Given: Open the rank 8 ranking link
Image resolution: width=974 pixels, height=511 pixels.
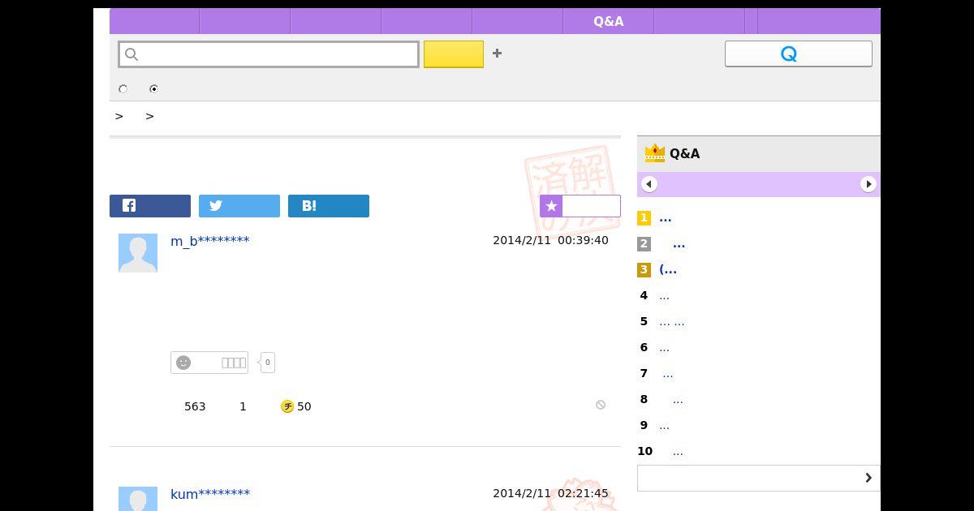Looking at the screenshot, I should [x=677, y=399].
